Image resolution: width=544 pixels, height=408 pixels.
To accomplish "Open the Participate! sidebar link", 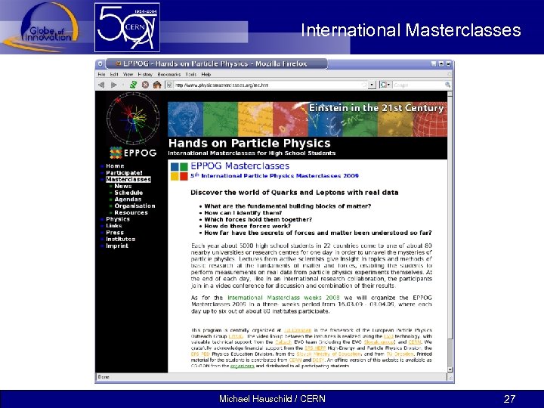I will coord(124,173).
